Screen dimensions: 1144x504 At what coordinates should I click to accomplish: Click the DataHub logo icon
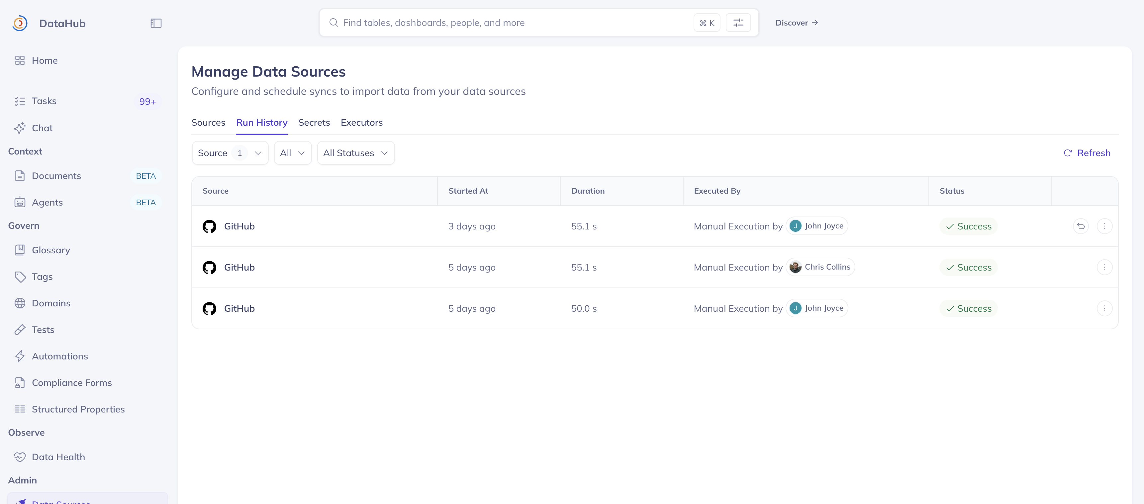[x=20, y=23]
